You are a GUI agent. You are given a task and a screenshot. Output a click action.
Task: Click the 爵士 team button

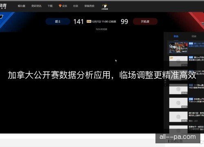(x=58, y=22)
